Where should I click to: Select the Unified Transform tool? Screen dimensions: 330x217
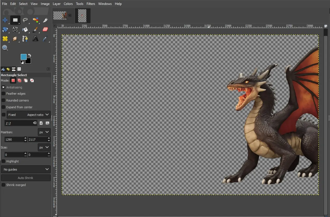(5, 30)
